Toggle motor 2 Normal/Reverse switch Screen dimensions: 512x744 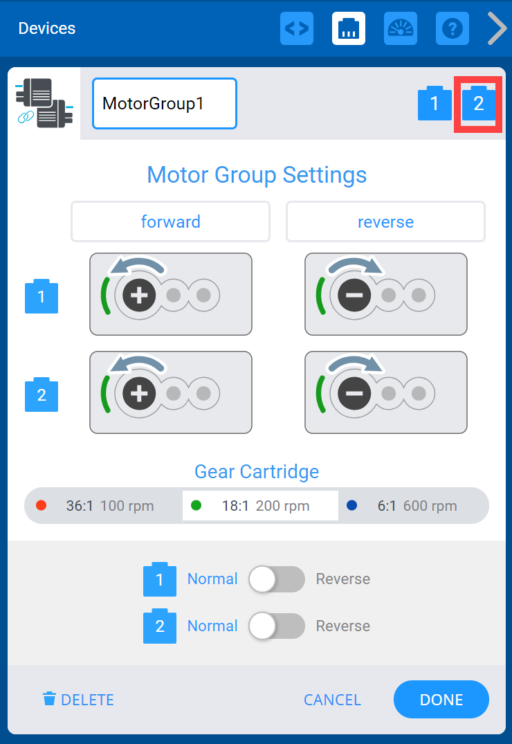point(277,626)
